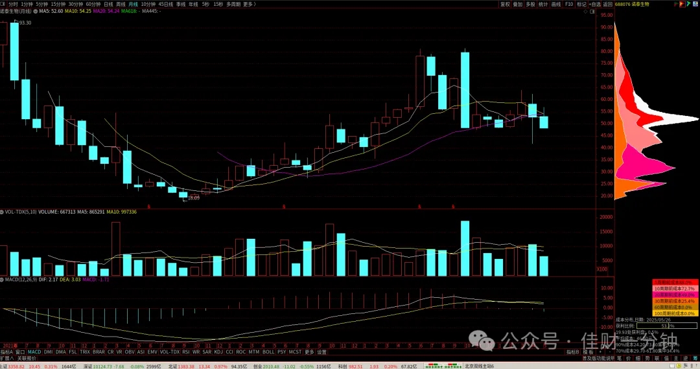
Task: Select the MCST indicator tab
Action: [x=295, y=352]
